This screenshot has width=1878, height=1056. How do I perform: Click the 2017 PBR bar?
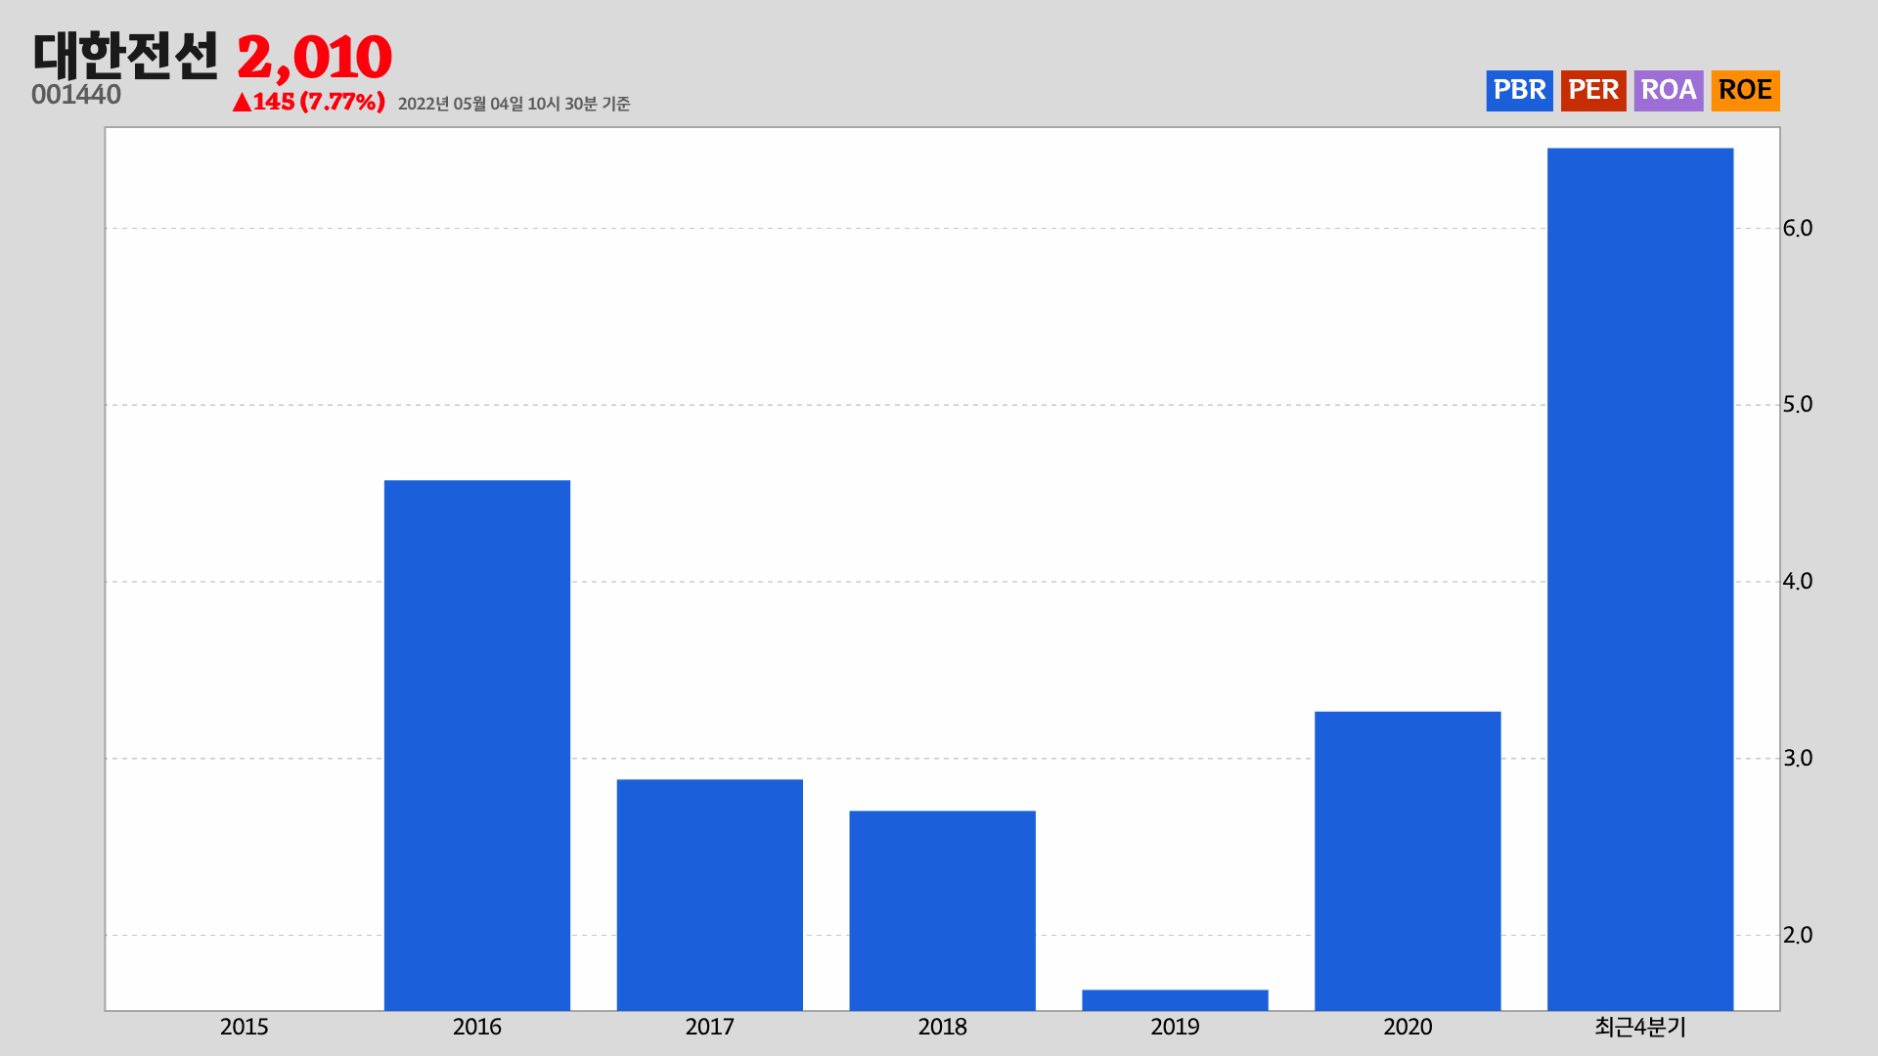(710, 895)
